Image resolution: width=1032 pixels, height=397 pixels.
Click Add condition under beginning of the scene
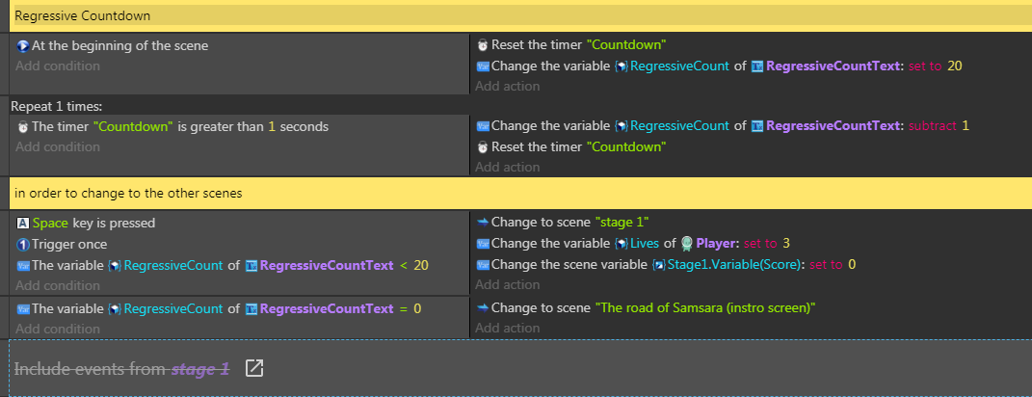(x=58, y=66)
